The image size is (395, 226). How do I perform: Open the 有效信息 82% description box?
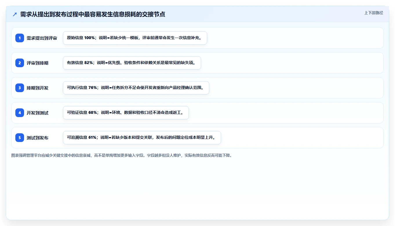[132, 63]
